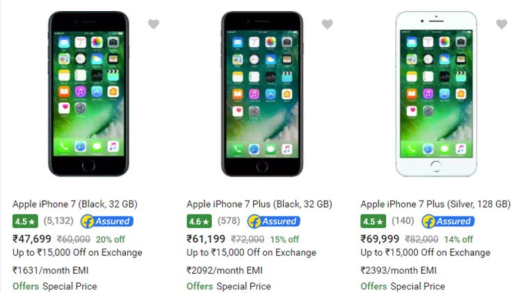Add iPhone 7 Black to wishlist heart

click(x=154, y=24)
